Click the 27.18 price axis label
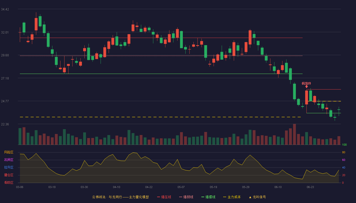Viewport: 356px width, 203px height. [x=5, y=78]
